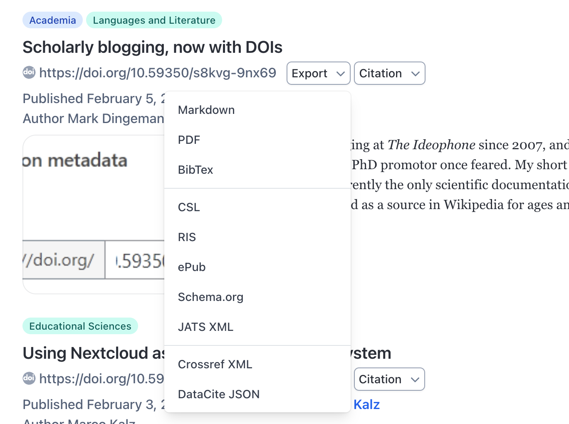The image size is (569, 424).
Task: Select RIS export format
Action: point(187,237)
